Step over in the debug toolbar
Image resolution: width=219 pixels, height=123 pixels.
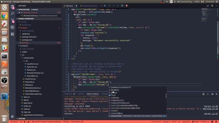[109, 6]
